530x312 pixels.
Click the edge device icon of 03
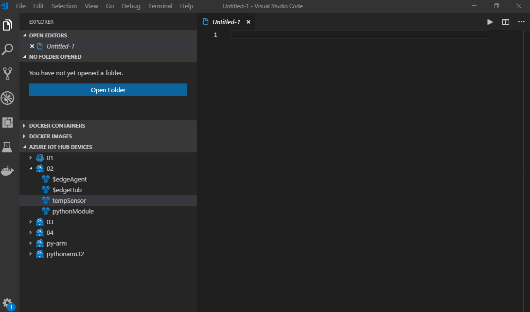coord(40,222)
